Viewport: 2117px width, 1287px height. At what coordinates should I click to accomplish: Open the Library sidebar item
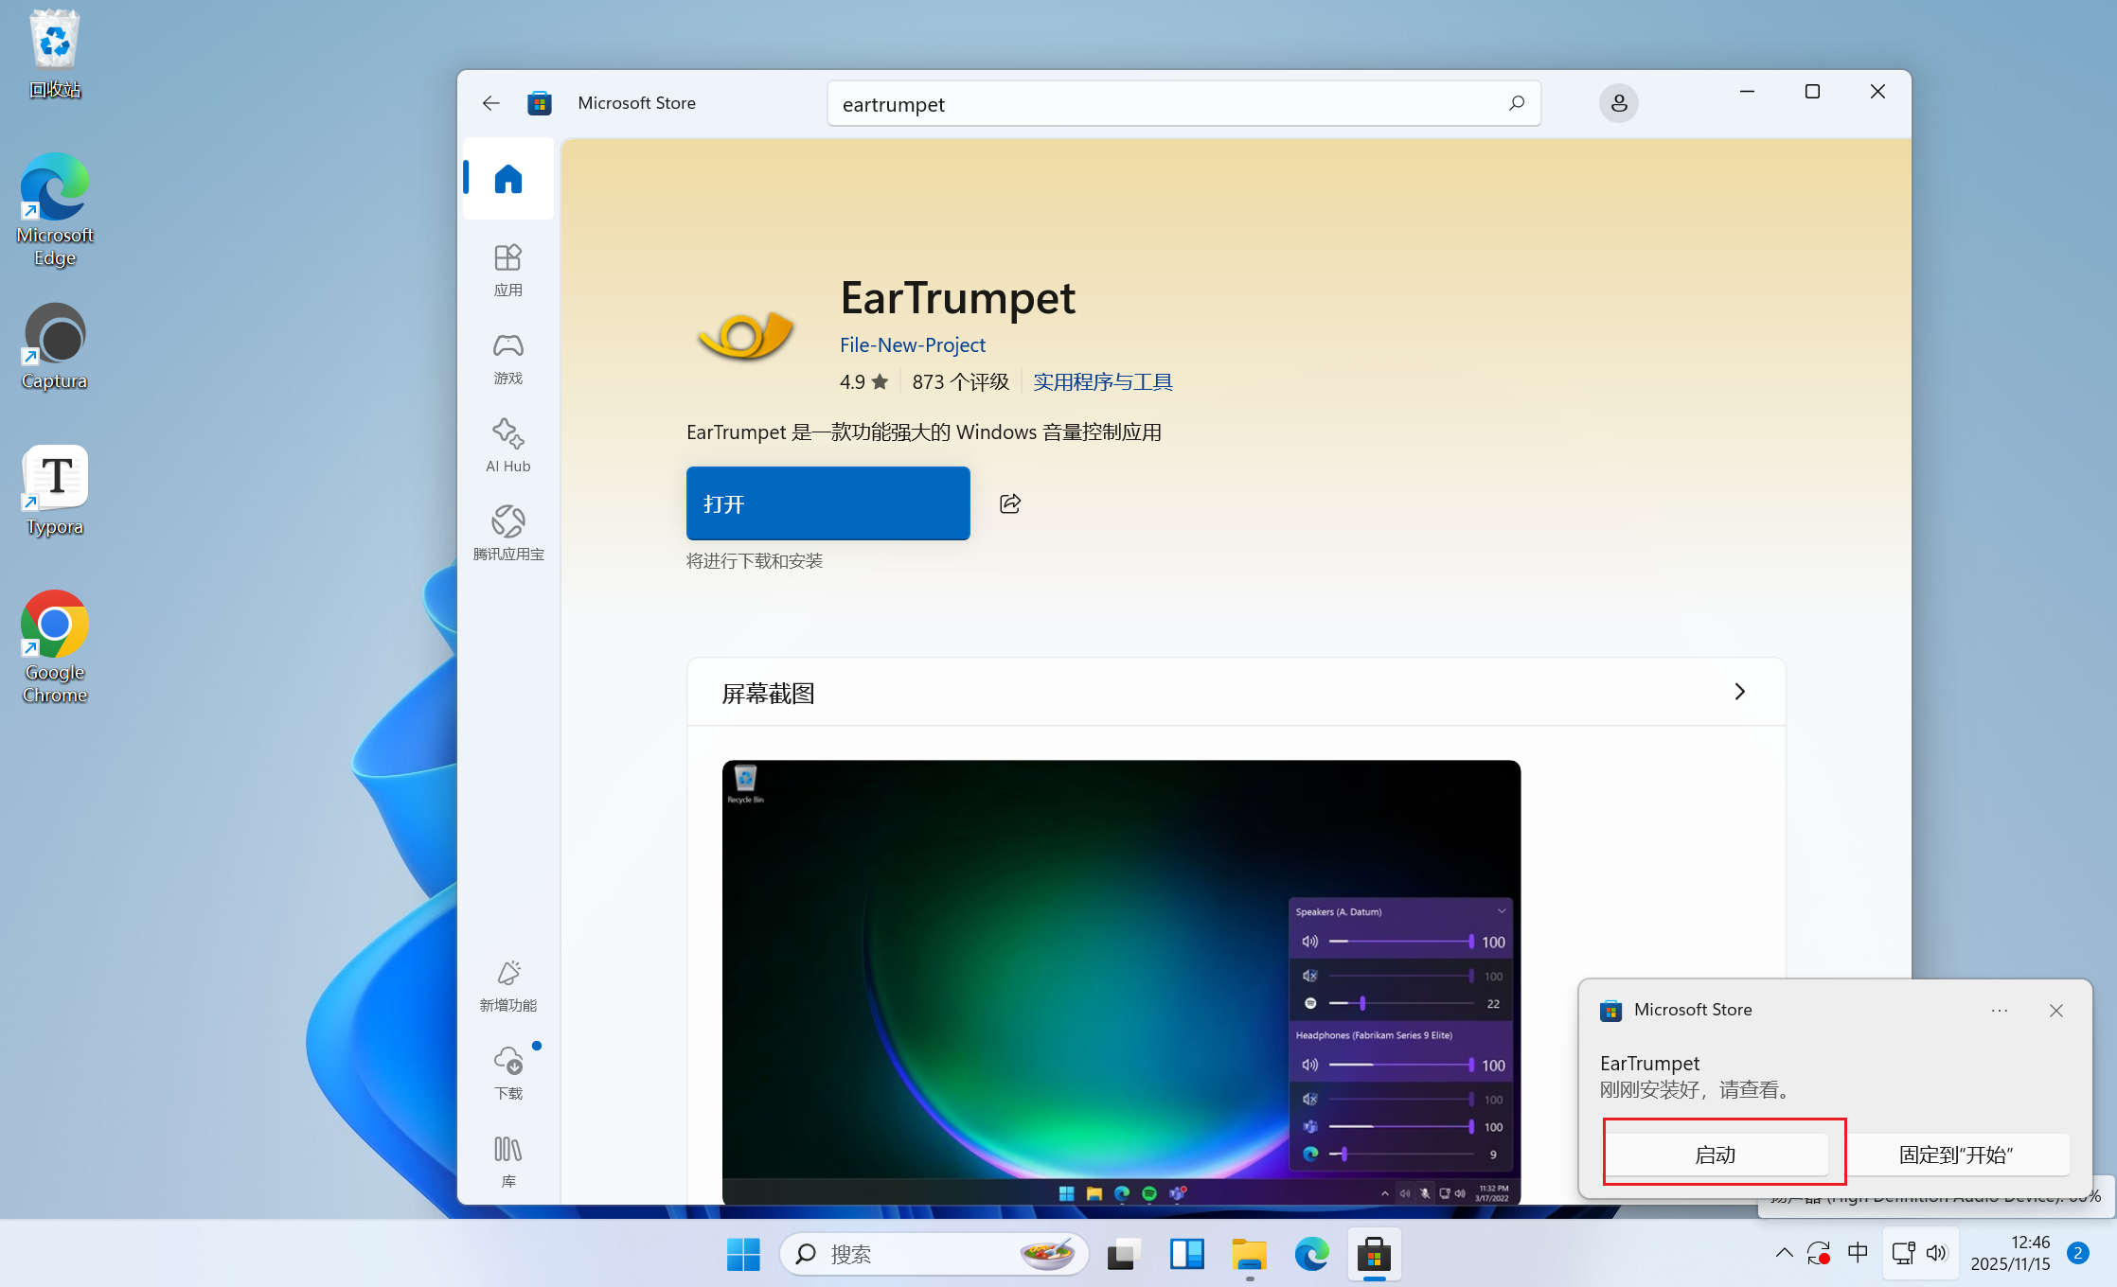(x=507, y=1160)
